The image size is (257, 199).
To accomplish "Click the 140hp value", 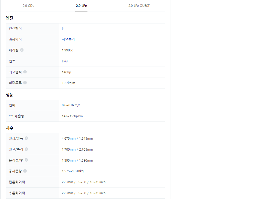I will (x=66, y=72).
